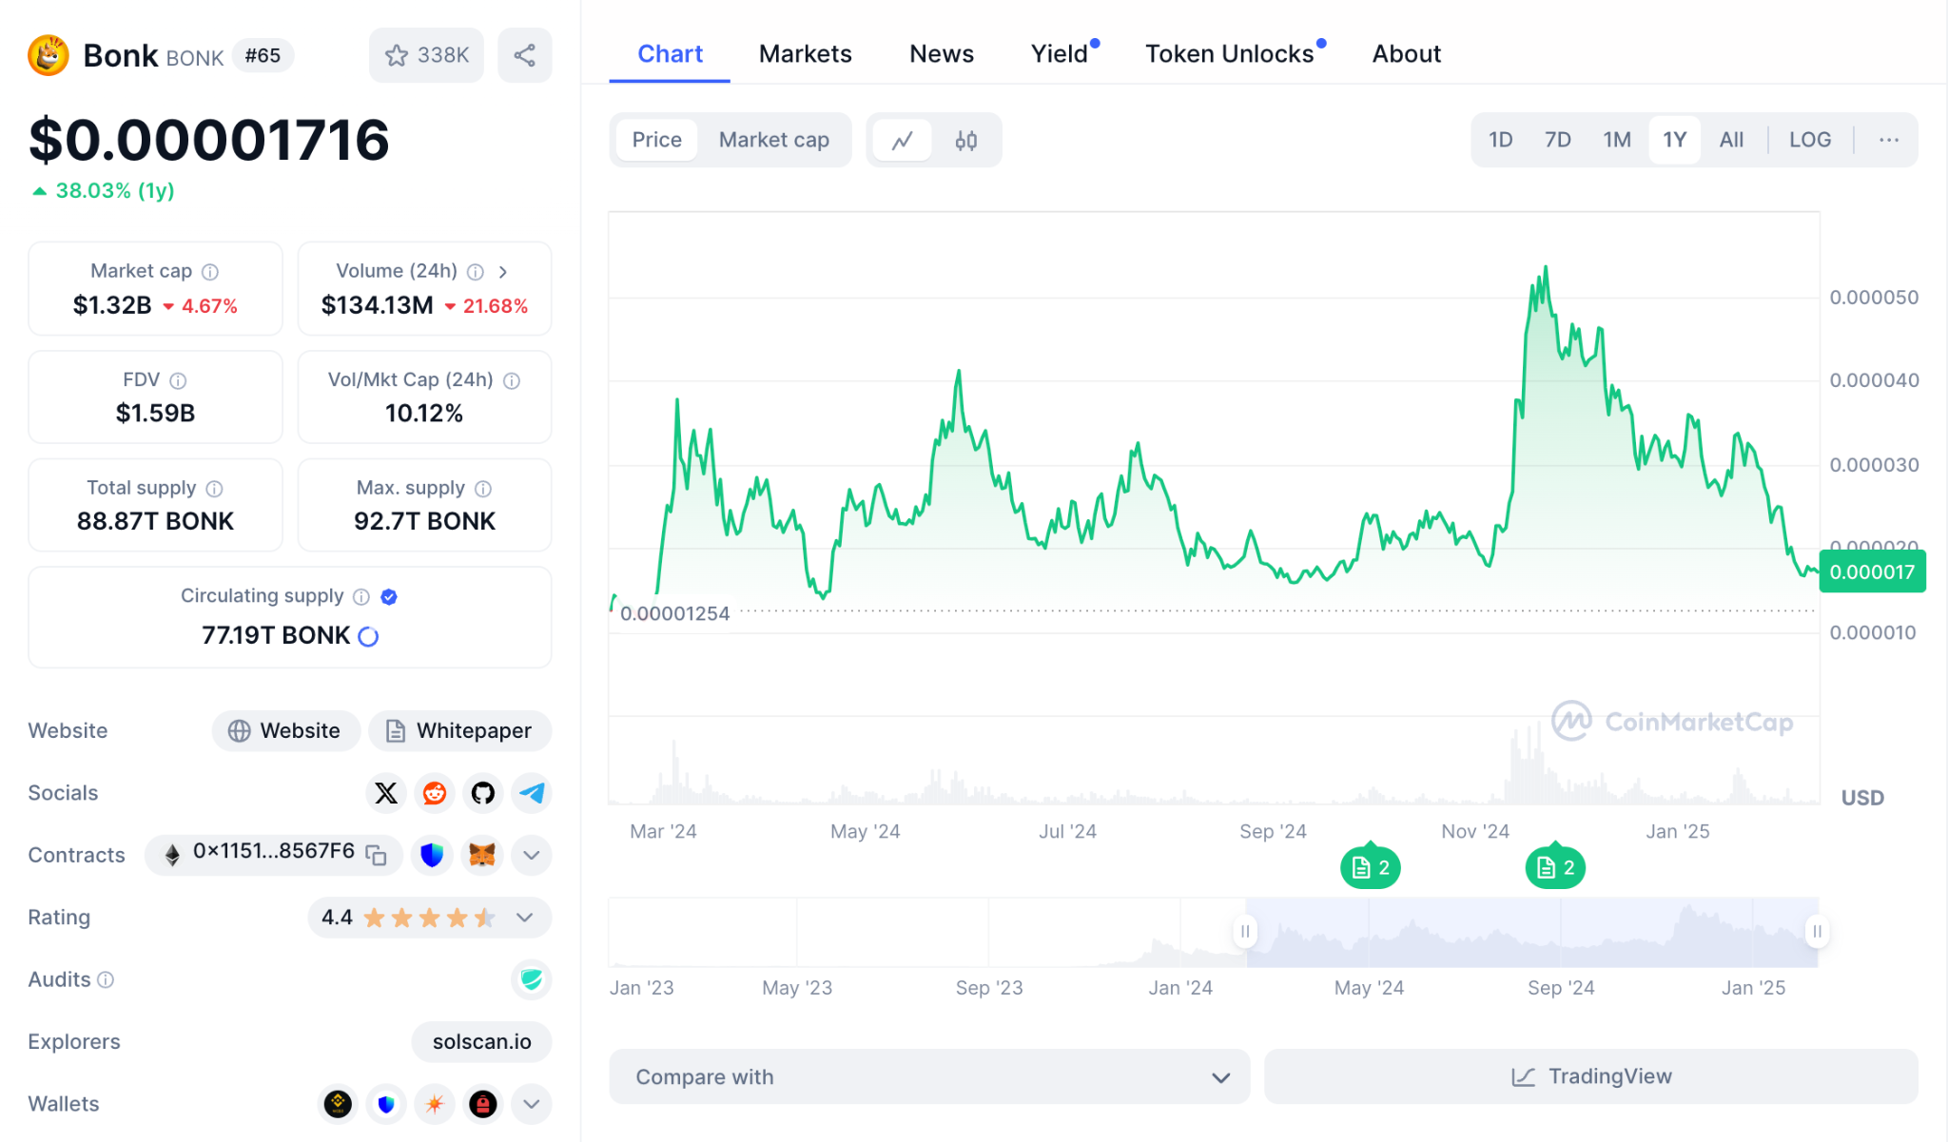
Task: Open Audits info icon
Action: coord(106,979)
